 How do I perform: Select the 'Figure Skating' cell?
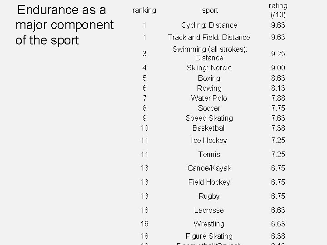pyautogui.click(x=209, y=236)
